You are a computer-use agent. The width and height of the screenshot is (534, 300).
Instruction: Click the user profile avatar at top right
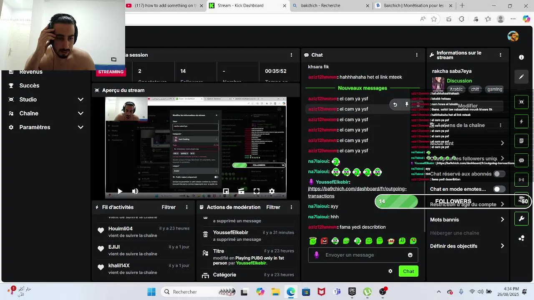(513, 36)
